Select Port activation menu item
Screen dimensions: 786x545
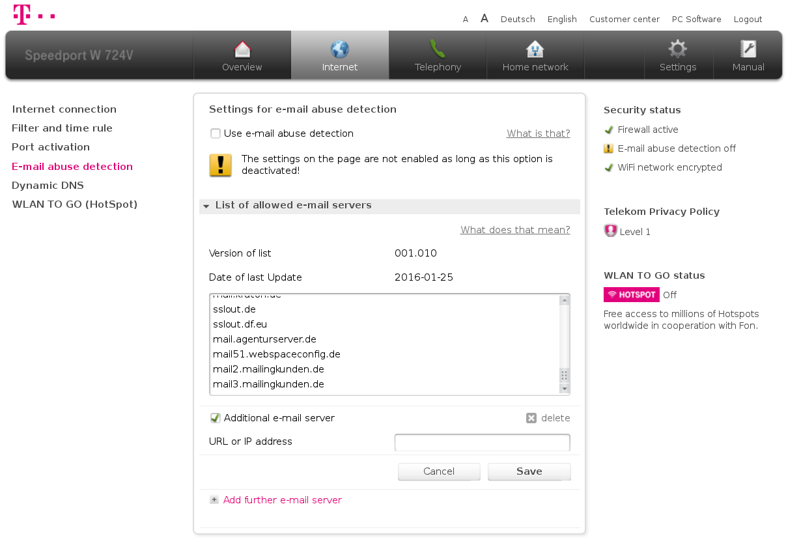(x=51, y=147)
